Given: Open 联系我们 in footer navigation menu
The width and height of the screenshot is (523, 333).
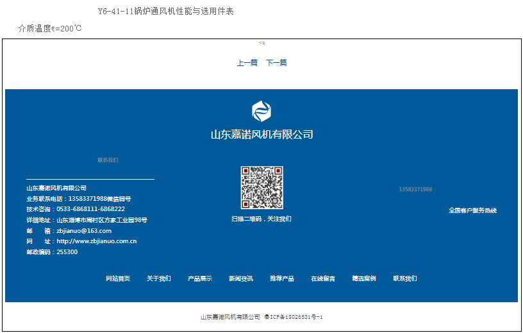Looking at the screenshot, I should pyautogui.click(x=405, y=278).
